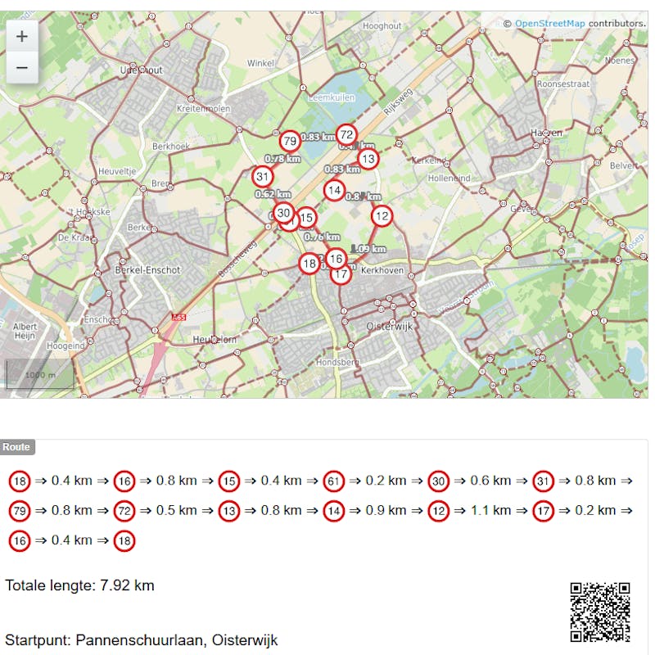Click the Startpunt Pannenschuurlaan, Oisterwijk text

(x=142, y=640)
